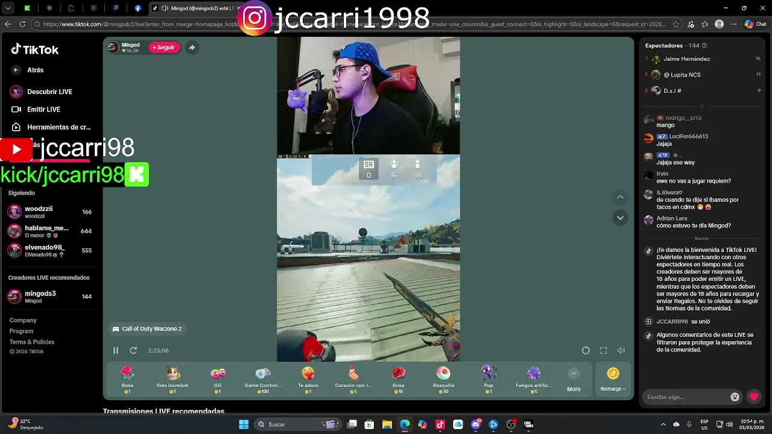Mute the player volume

pyautogui.click(x=621, y=350)
